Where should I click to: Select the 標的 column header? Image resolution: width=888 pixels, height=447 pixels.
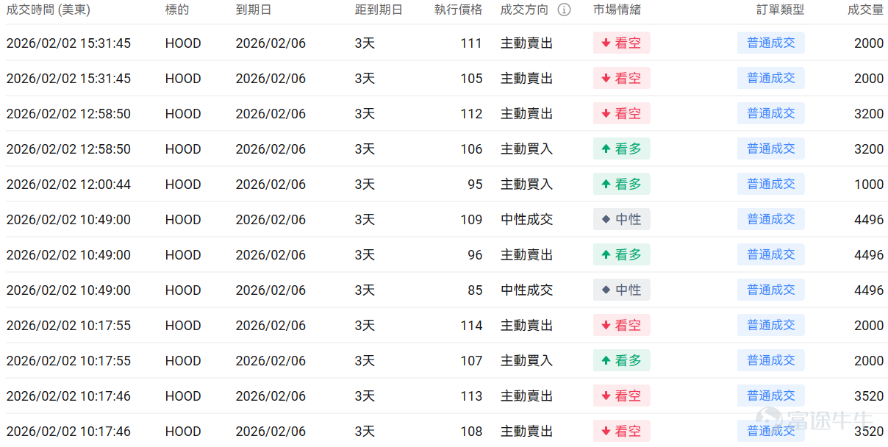(177, 10)
